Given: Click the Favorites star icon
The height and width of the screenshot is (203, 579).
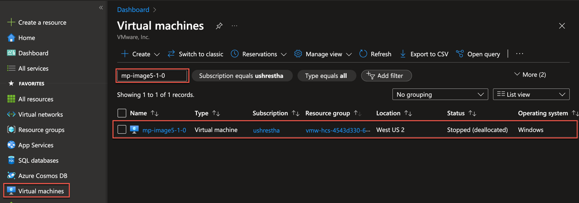Looking at the screenshot, I should [x=11, y=83].
